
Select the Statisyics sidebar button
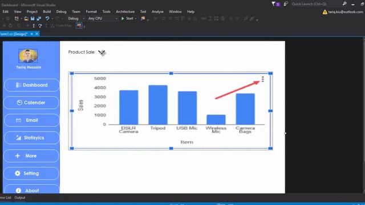coord(31,138)
